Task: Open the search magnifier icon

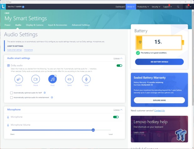Action: (x=178, y=7)
